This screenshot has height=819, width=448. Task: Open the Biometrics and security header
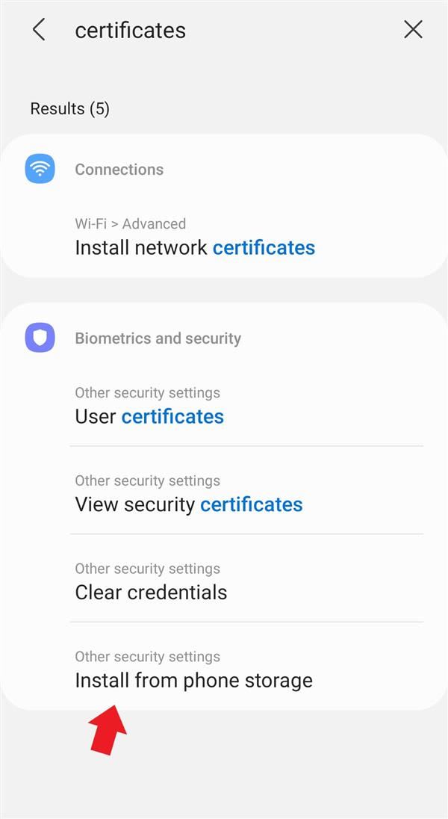[158, 339]
